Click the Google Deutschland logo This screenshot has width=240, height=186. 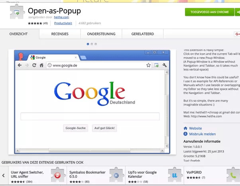tap(94, 94)
